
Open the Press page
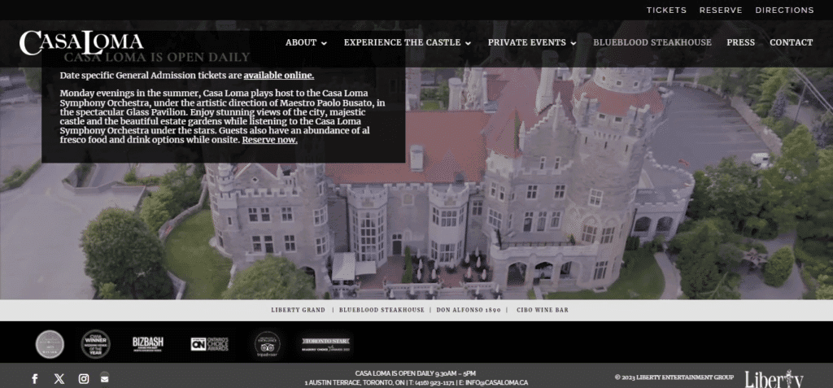[740, 42]
